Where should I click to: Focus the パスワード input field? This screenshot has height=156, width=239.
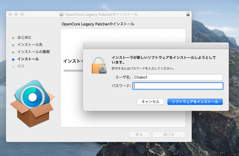tap(178, 86)
